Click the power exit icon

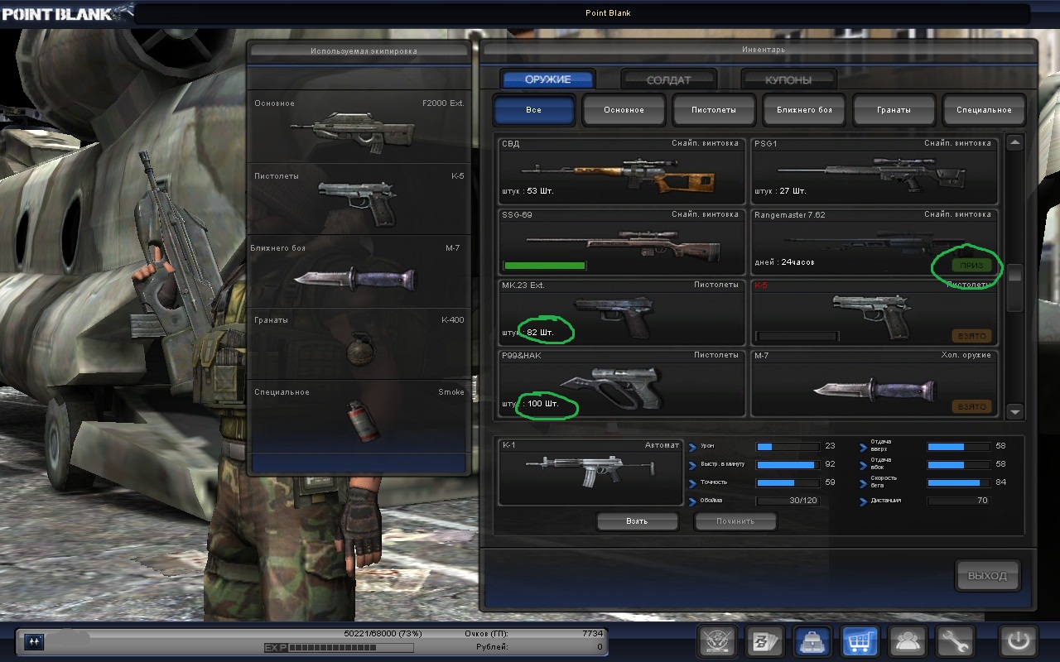1018,640
